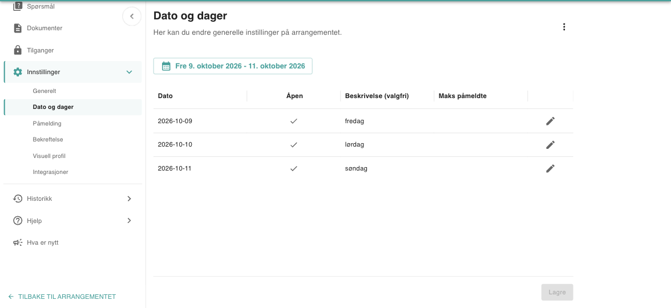Click the Spørsmål question icon in the sidebar
The image size is (671, 308).
click(x=18, y=6)
